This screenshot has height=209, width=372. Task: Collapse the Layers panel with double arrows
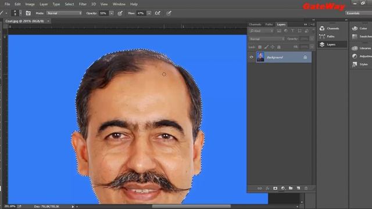(305, 24)
